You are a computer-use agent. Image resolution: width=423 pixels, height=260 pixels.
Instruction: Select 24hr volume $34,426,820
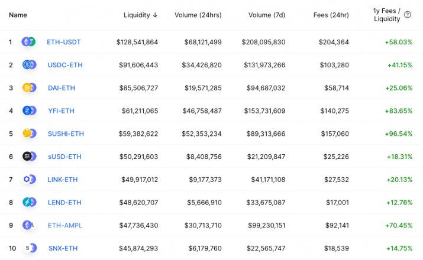point(202,65)
